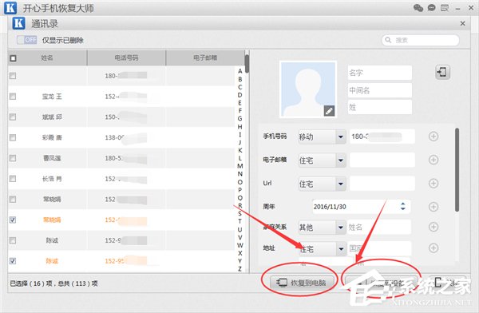Viewport: 479px width, 313px height.
Task: Toggle the 仅显示已删除 OFF switch
Action: tap(27, 40)
